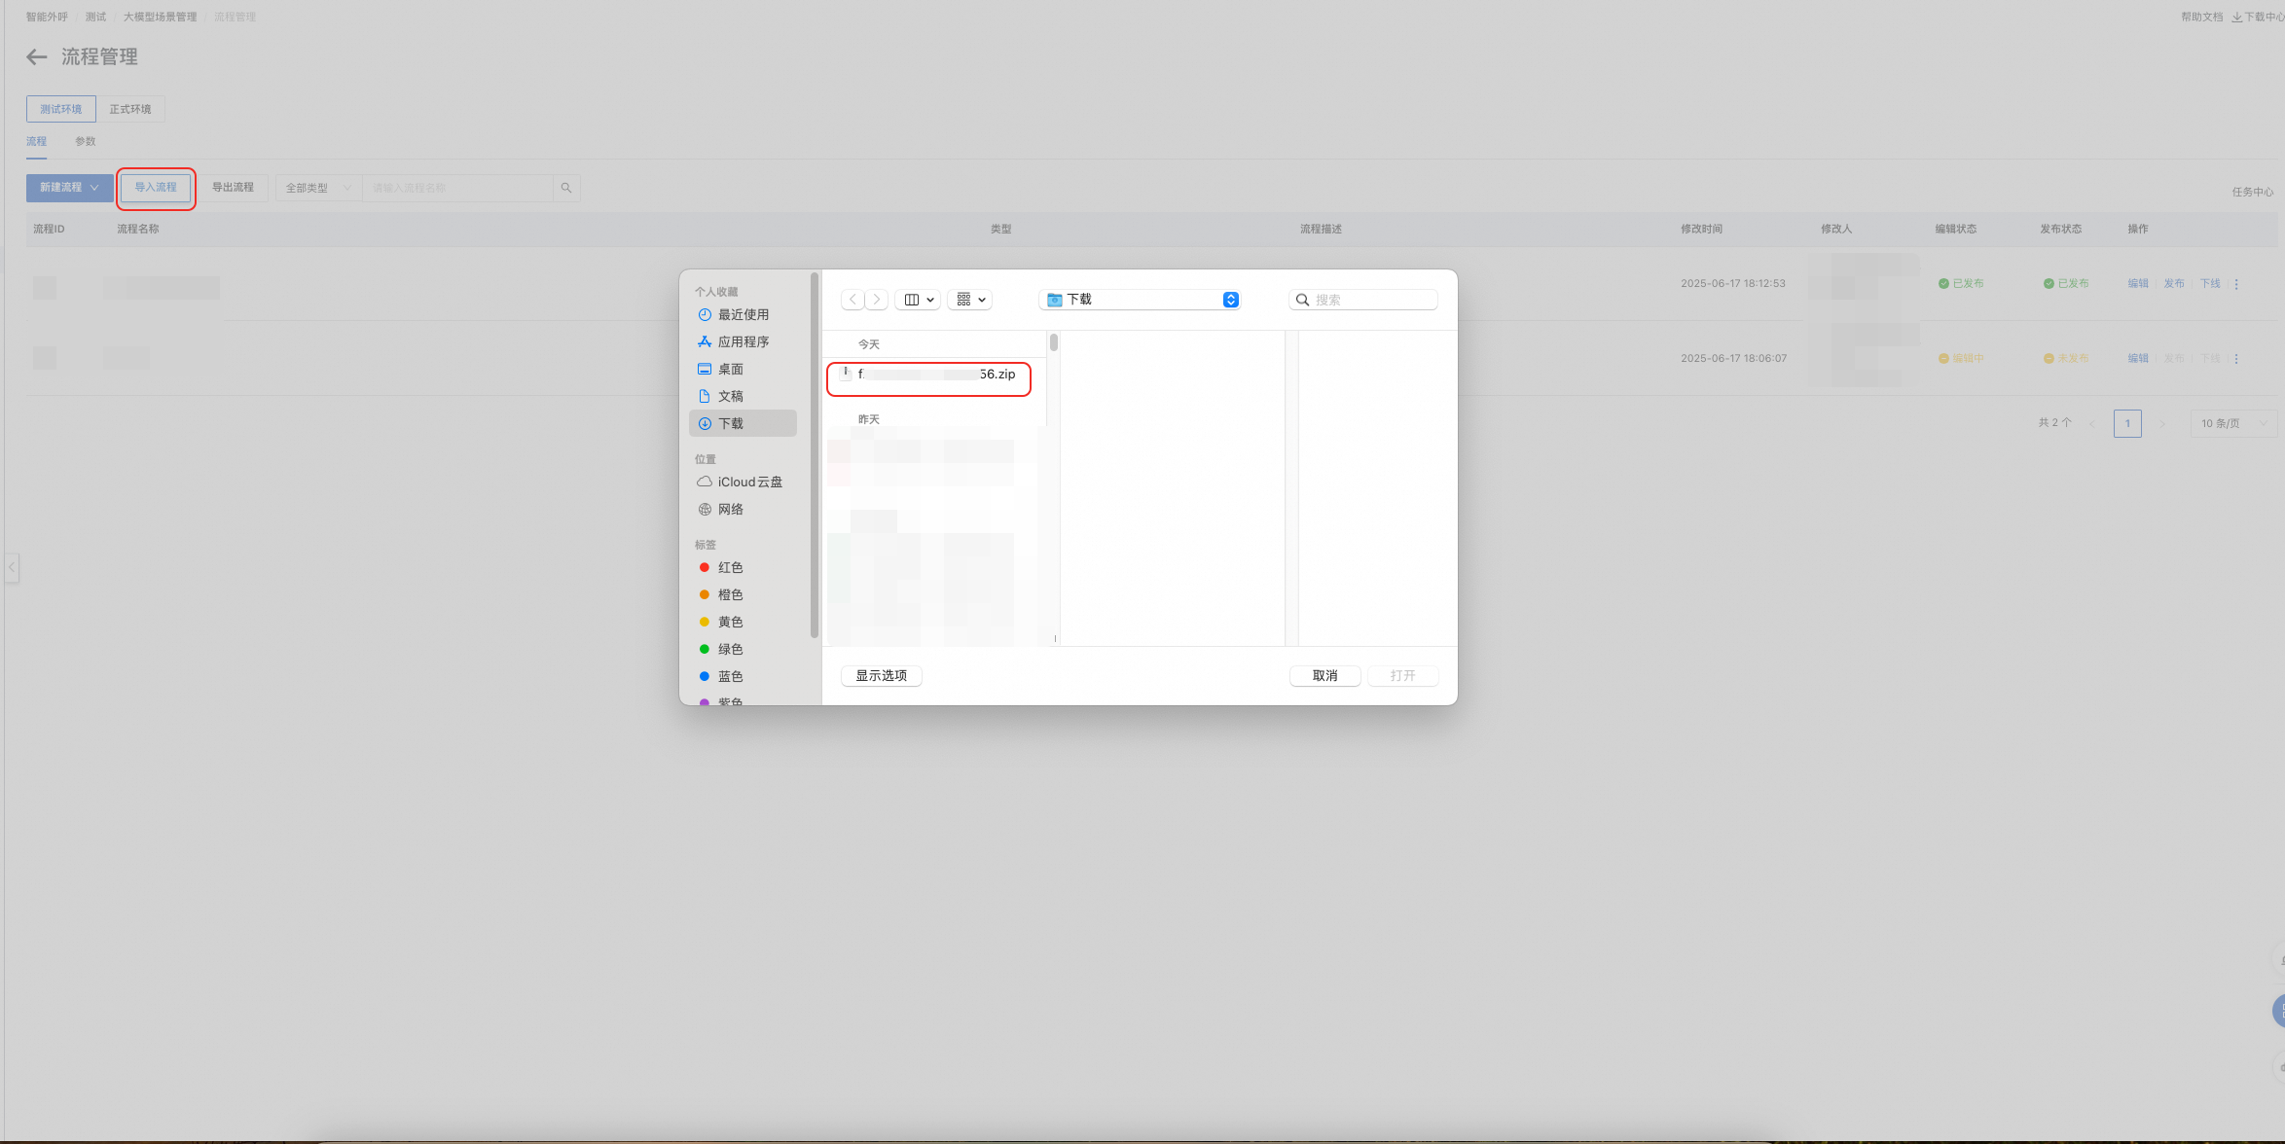Click 智能外呼 in the breadcrumb
Screen dimensions: 2285x1144
(47, 18)
